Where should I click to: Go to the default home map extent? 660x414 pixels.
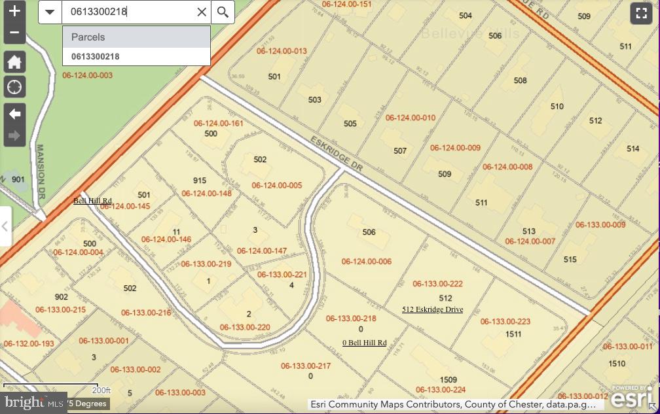[14, 63]
